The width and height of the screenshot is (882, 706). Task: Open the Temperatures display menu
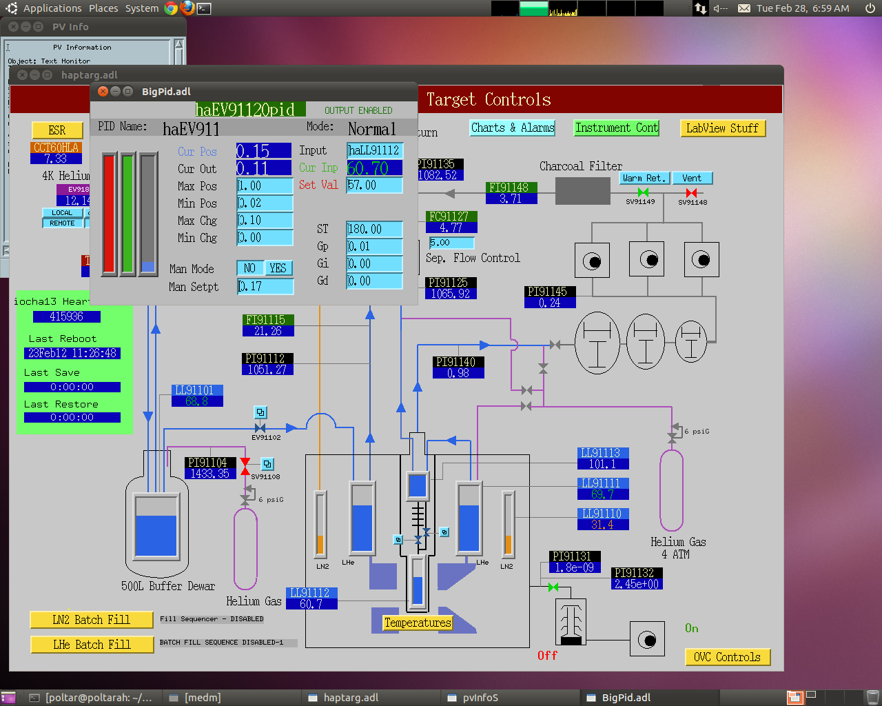pyautogui.click(x=418, y=623)
